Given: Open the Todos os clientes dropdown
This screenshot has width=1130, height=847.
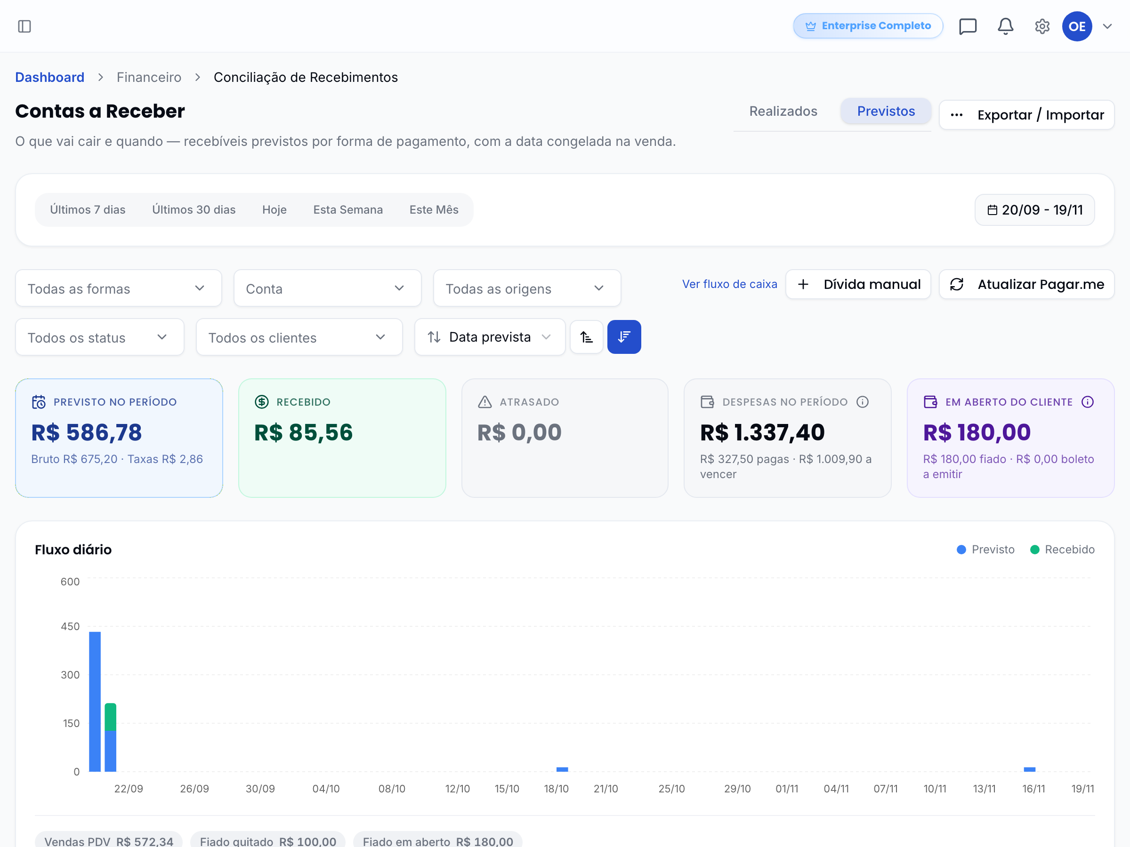Looking at the screenshot, I should click(299, 337).
